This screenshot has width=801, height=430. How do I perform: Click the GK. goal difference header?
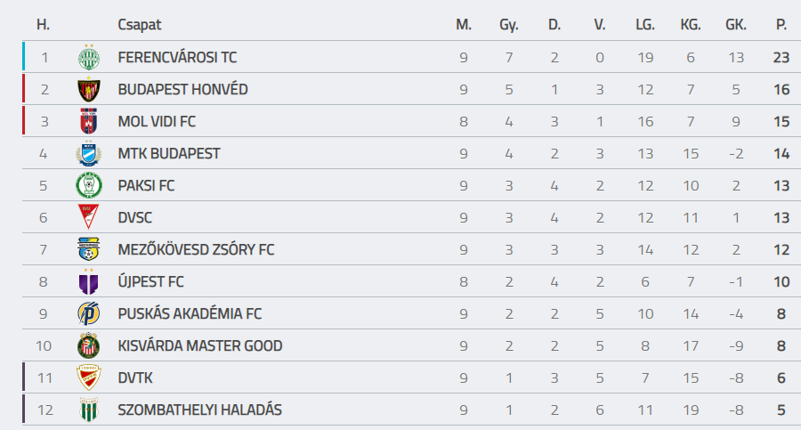click(736, 25)
